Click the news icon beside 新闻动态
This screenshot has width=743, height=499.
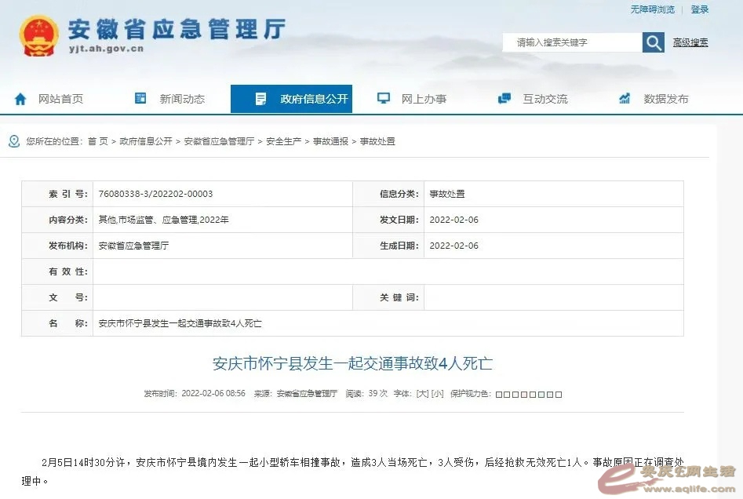tap(140, 99)
